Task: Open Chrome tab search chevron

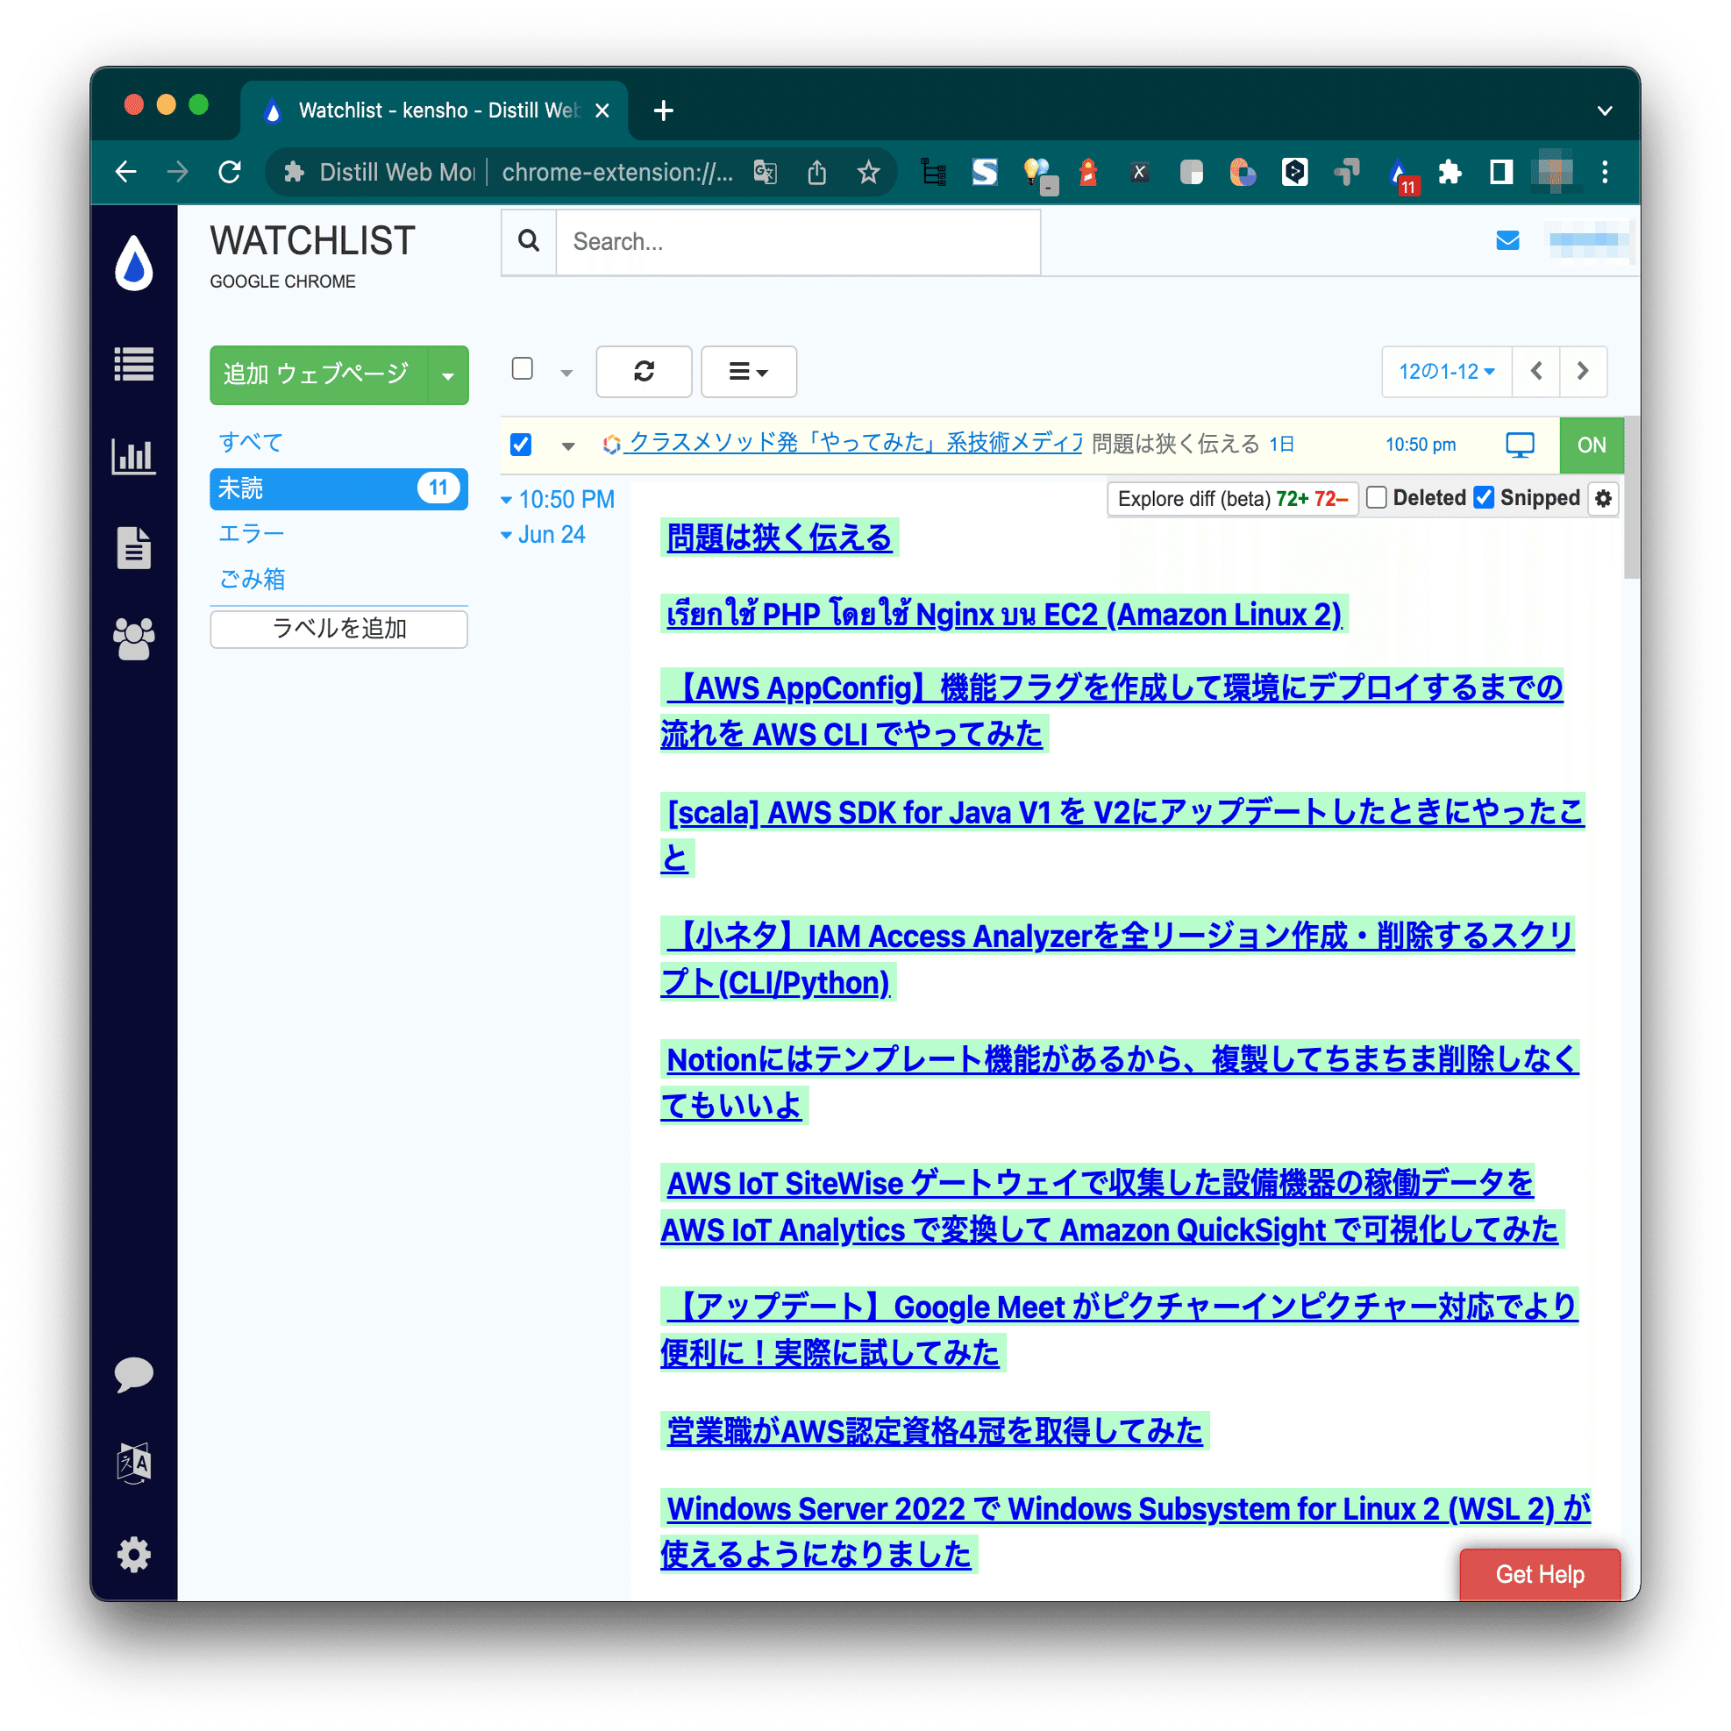Action: click(1605, 111)
